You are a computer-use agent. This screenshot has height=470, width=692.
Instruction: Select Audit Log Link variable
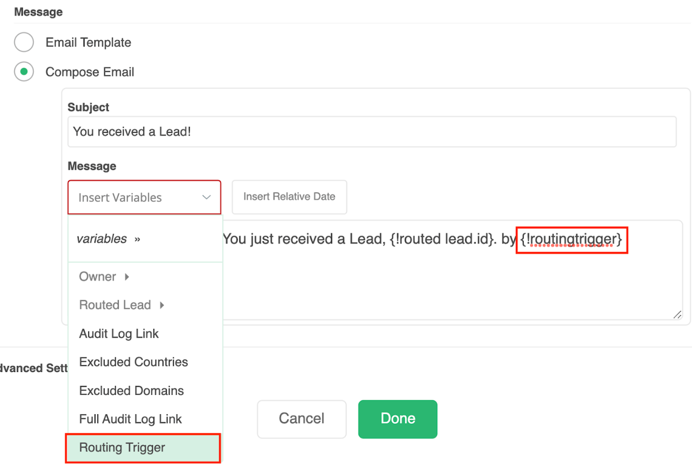click(119, 334)
